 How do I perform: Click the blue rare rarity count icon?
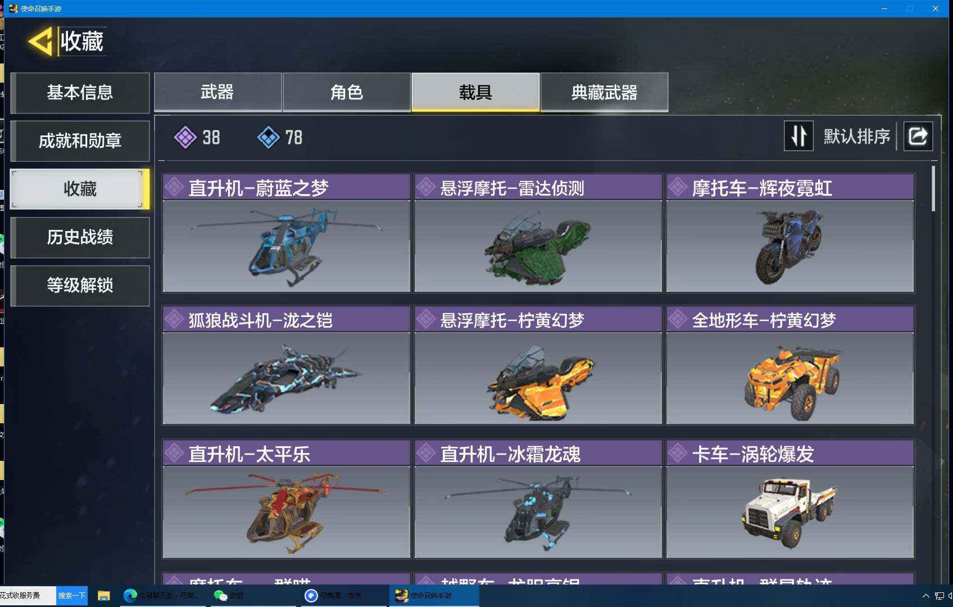point(268,137)
